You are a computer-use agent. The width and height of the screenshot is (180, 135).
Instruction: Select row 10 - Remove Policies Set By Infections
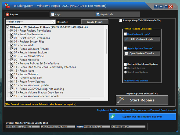coord(37,63)
